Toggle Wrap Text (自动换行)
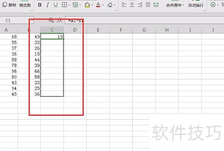This screenshot has height=151, width=224. 196,5
